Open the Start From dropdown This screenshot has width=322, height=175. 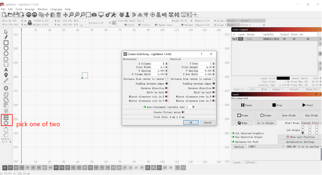(x=311, y=123)
